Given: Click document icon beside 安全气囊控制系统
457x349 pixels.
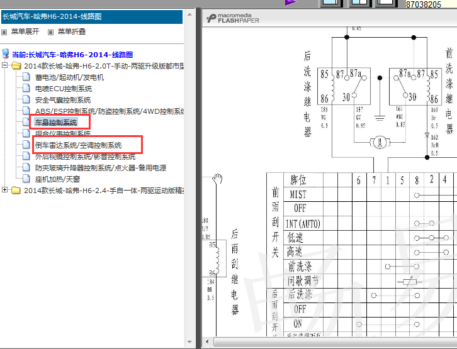Looking at the screenshot, I should pyautogui.click(x=26, y=99).
